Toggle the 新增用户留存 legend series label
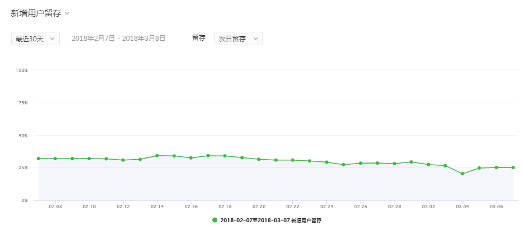Viewport: 524px width, 230px height. point(271,221)
